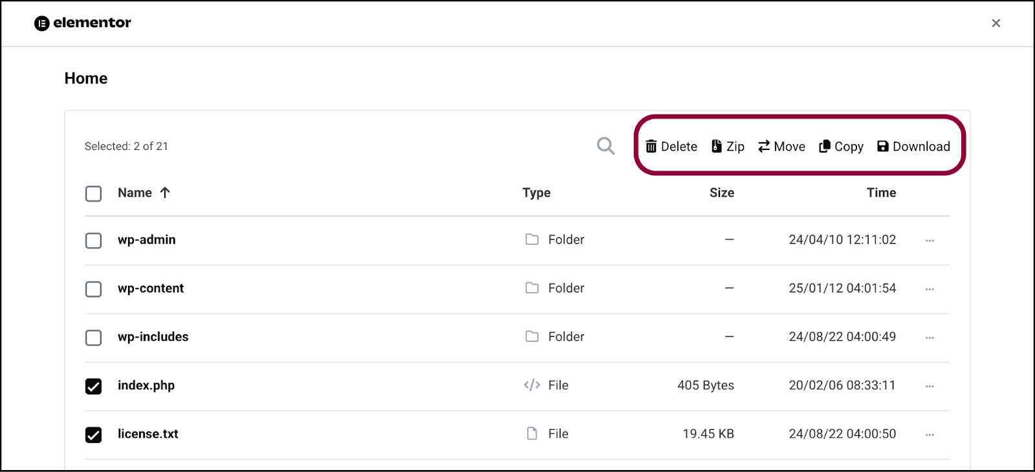The width and height of the screenshot is (1035, 472).
Task: Open the wp-content folder name
Action: [x=151, y=288]
